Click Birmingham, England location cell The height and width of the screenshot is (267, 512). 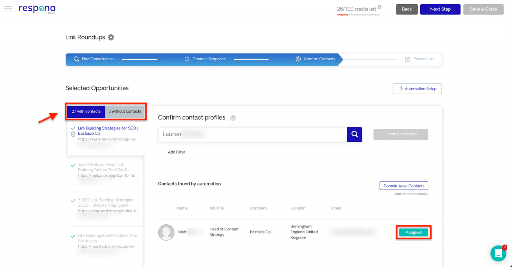point(304,232)
